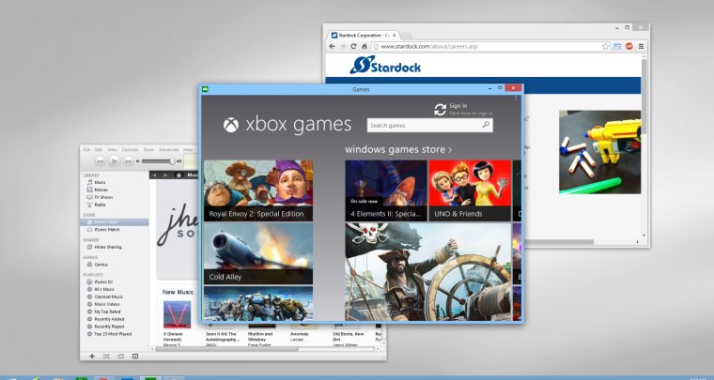Image resolution: width=714 pixels, height=380 pixels.
Task: Open the robots game tile below Cold Alley
Action: [258, 304]
